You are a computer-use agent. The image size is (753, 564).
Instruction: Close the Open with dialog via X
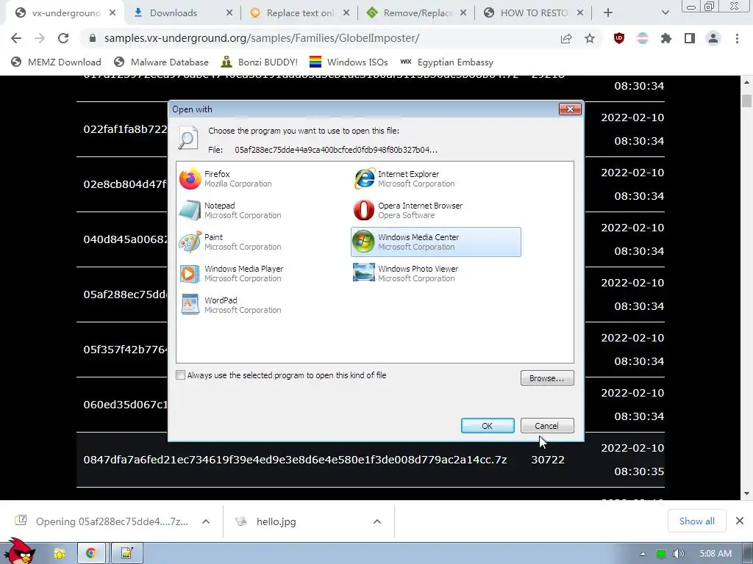coord(570,109)
